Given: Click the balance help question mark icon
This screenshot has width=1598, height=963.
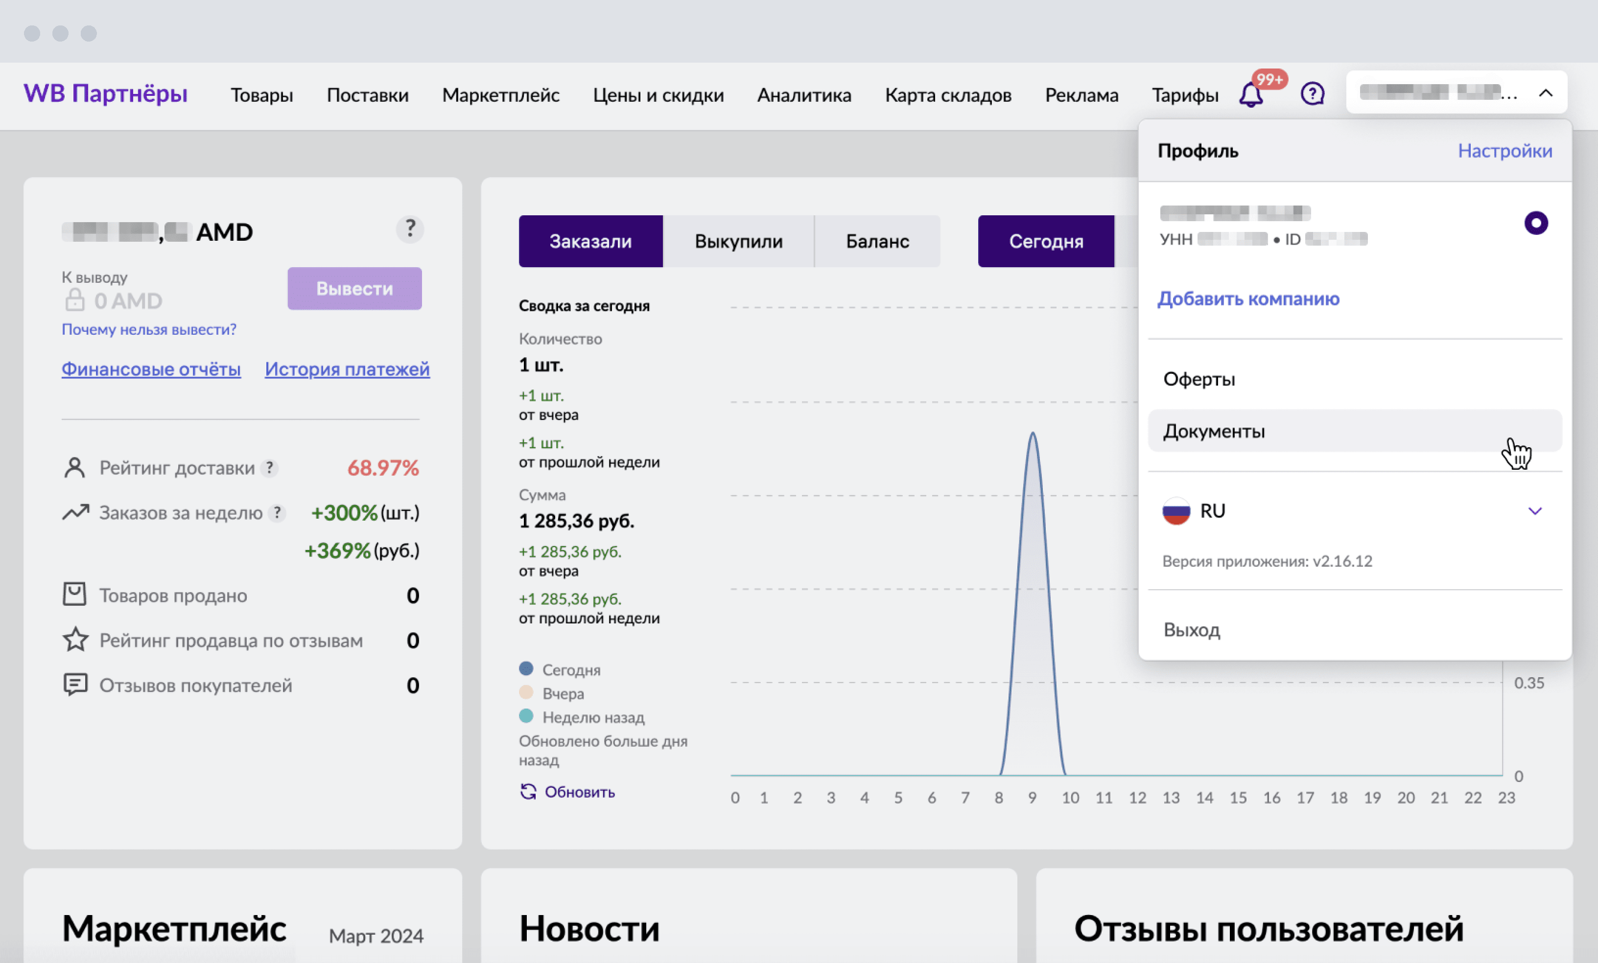Looking at the screenshot, I should point(410,229).
